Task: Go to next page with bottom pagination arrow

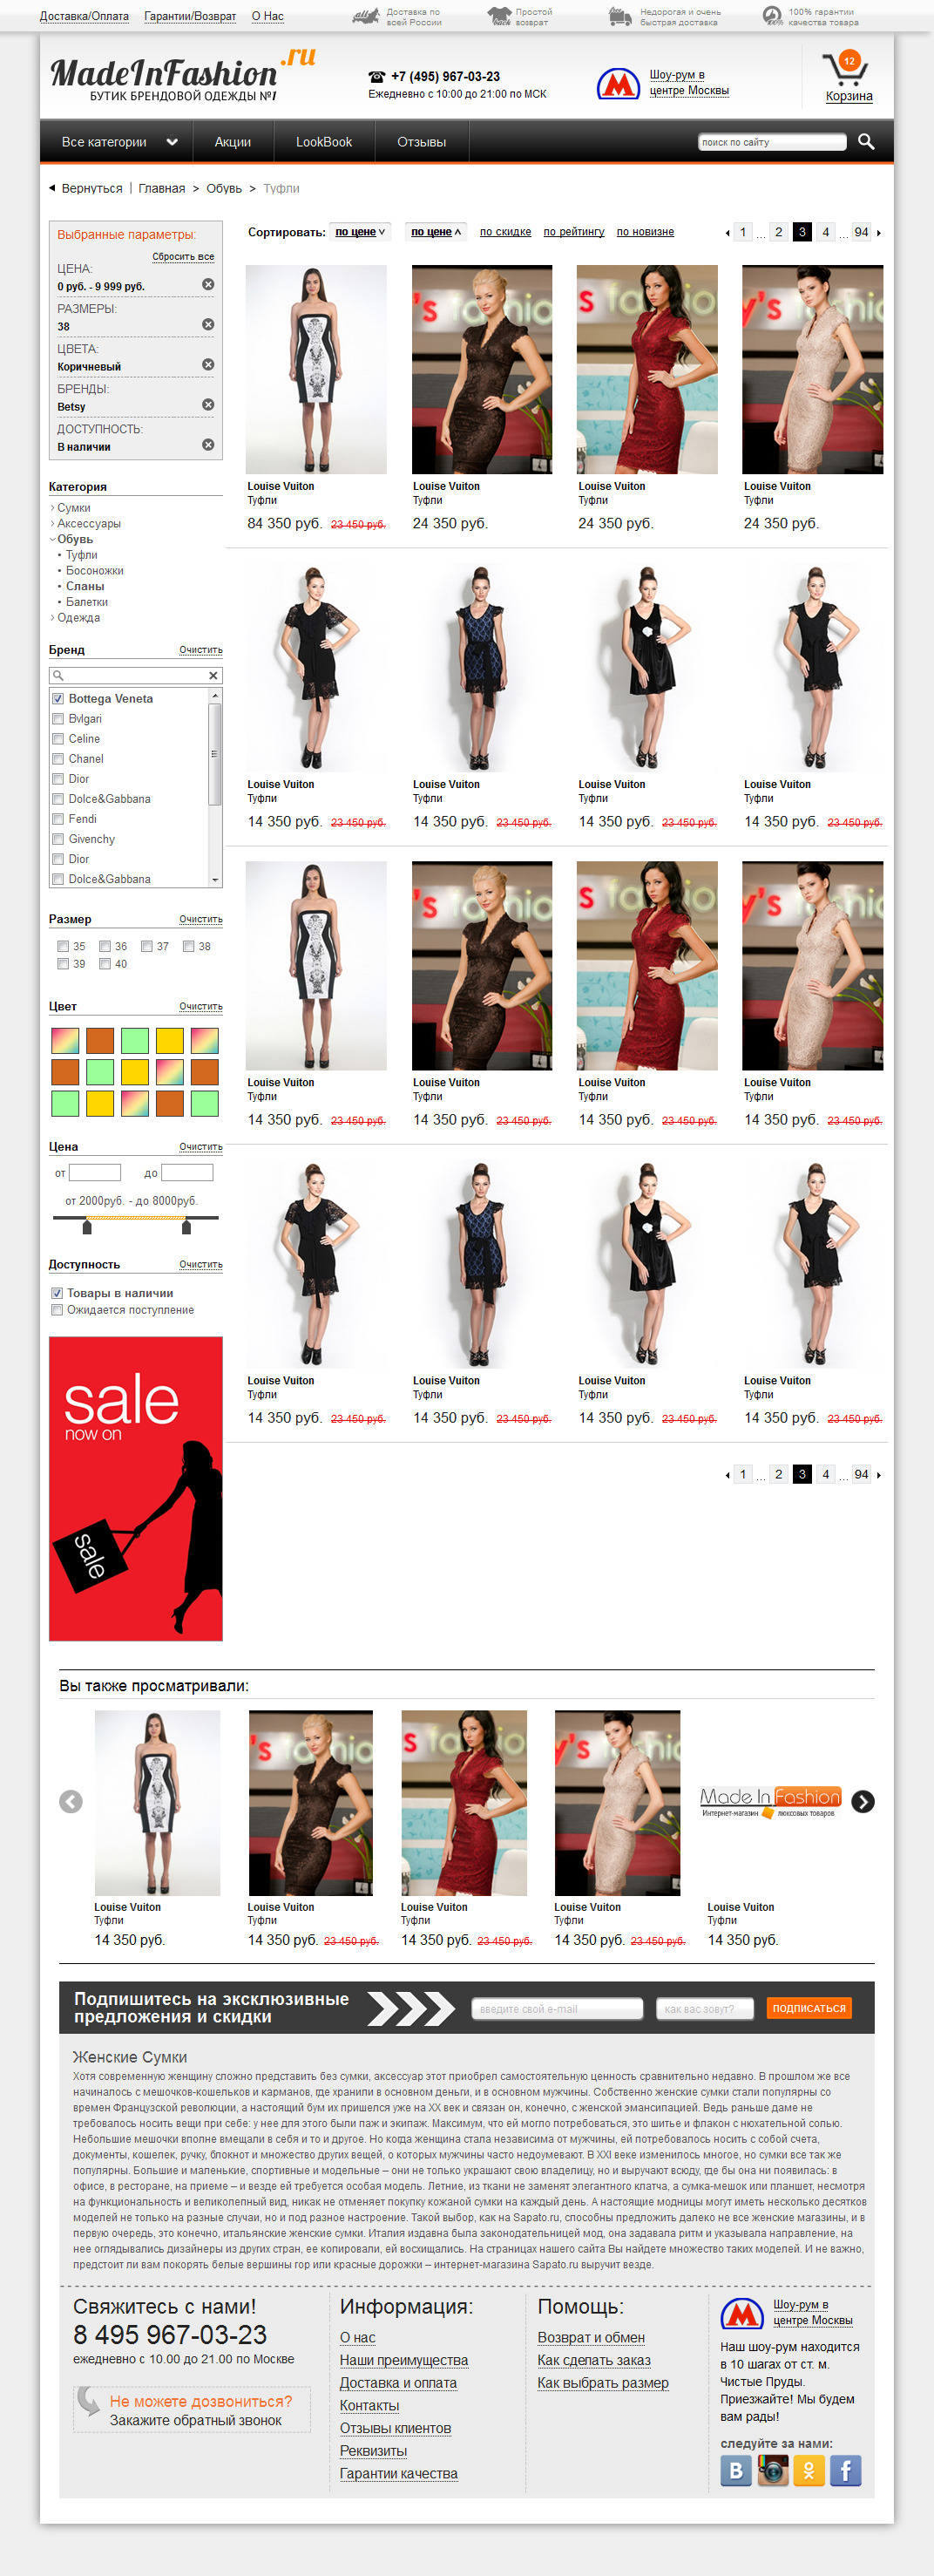Action: click(x=878, y=1475)
